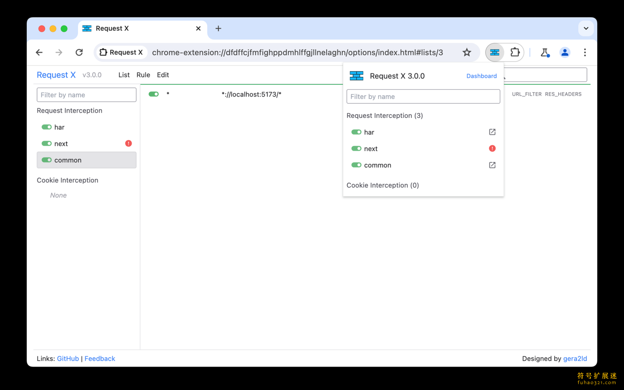Image resolution: width=624 pixels, height=390 pixels.
Task: Open Chrome three-dot menu
Action: click(x=585, y=53)
